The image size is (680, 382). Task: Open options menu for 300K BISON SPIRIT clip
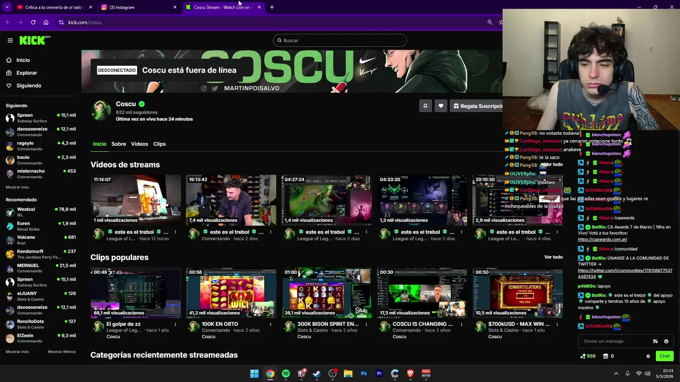click(366, 324)
